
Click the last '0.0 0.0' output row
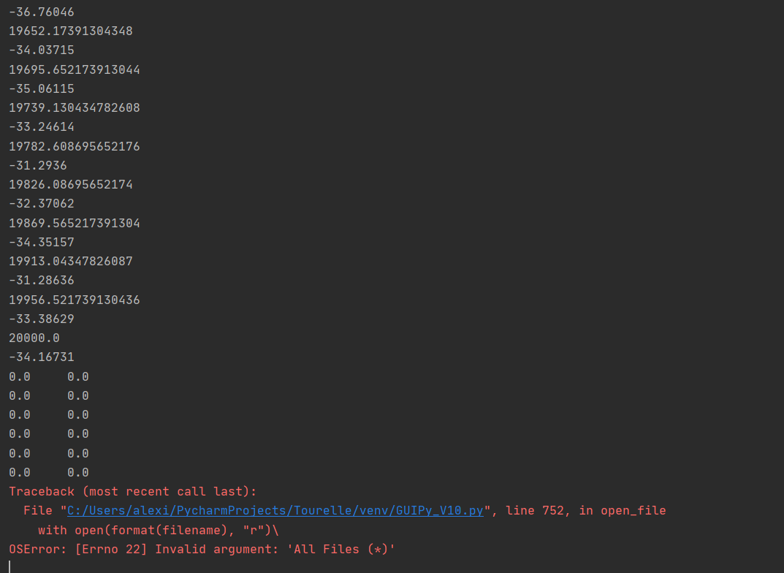coord(49,472)
